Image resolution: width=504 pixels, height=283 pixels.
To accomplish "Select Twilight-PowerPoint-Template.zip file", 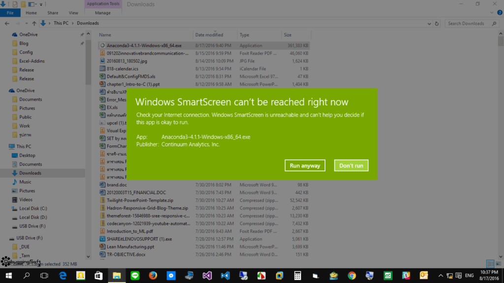I will click(140, 200).
